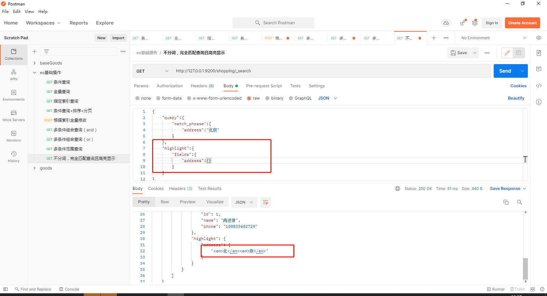
Task: Click the Sign In button
Action: point(492,23)
